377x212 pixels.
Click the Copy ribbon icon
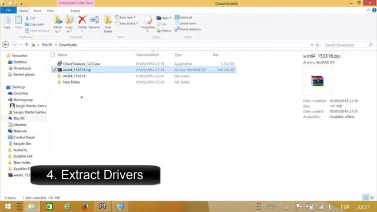tap(7, 22)
